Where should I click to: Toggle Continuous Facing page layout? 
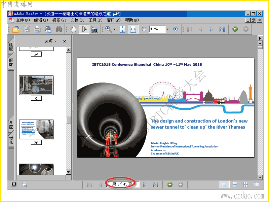coord(246,184)
